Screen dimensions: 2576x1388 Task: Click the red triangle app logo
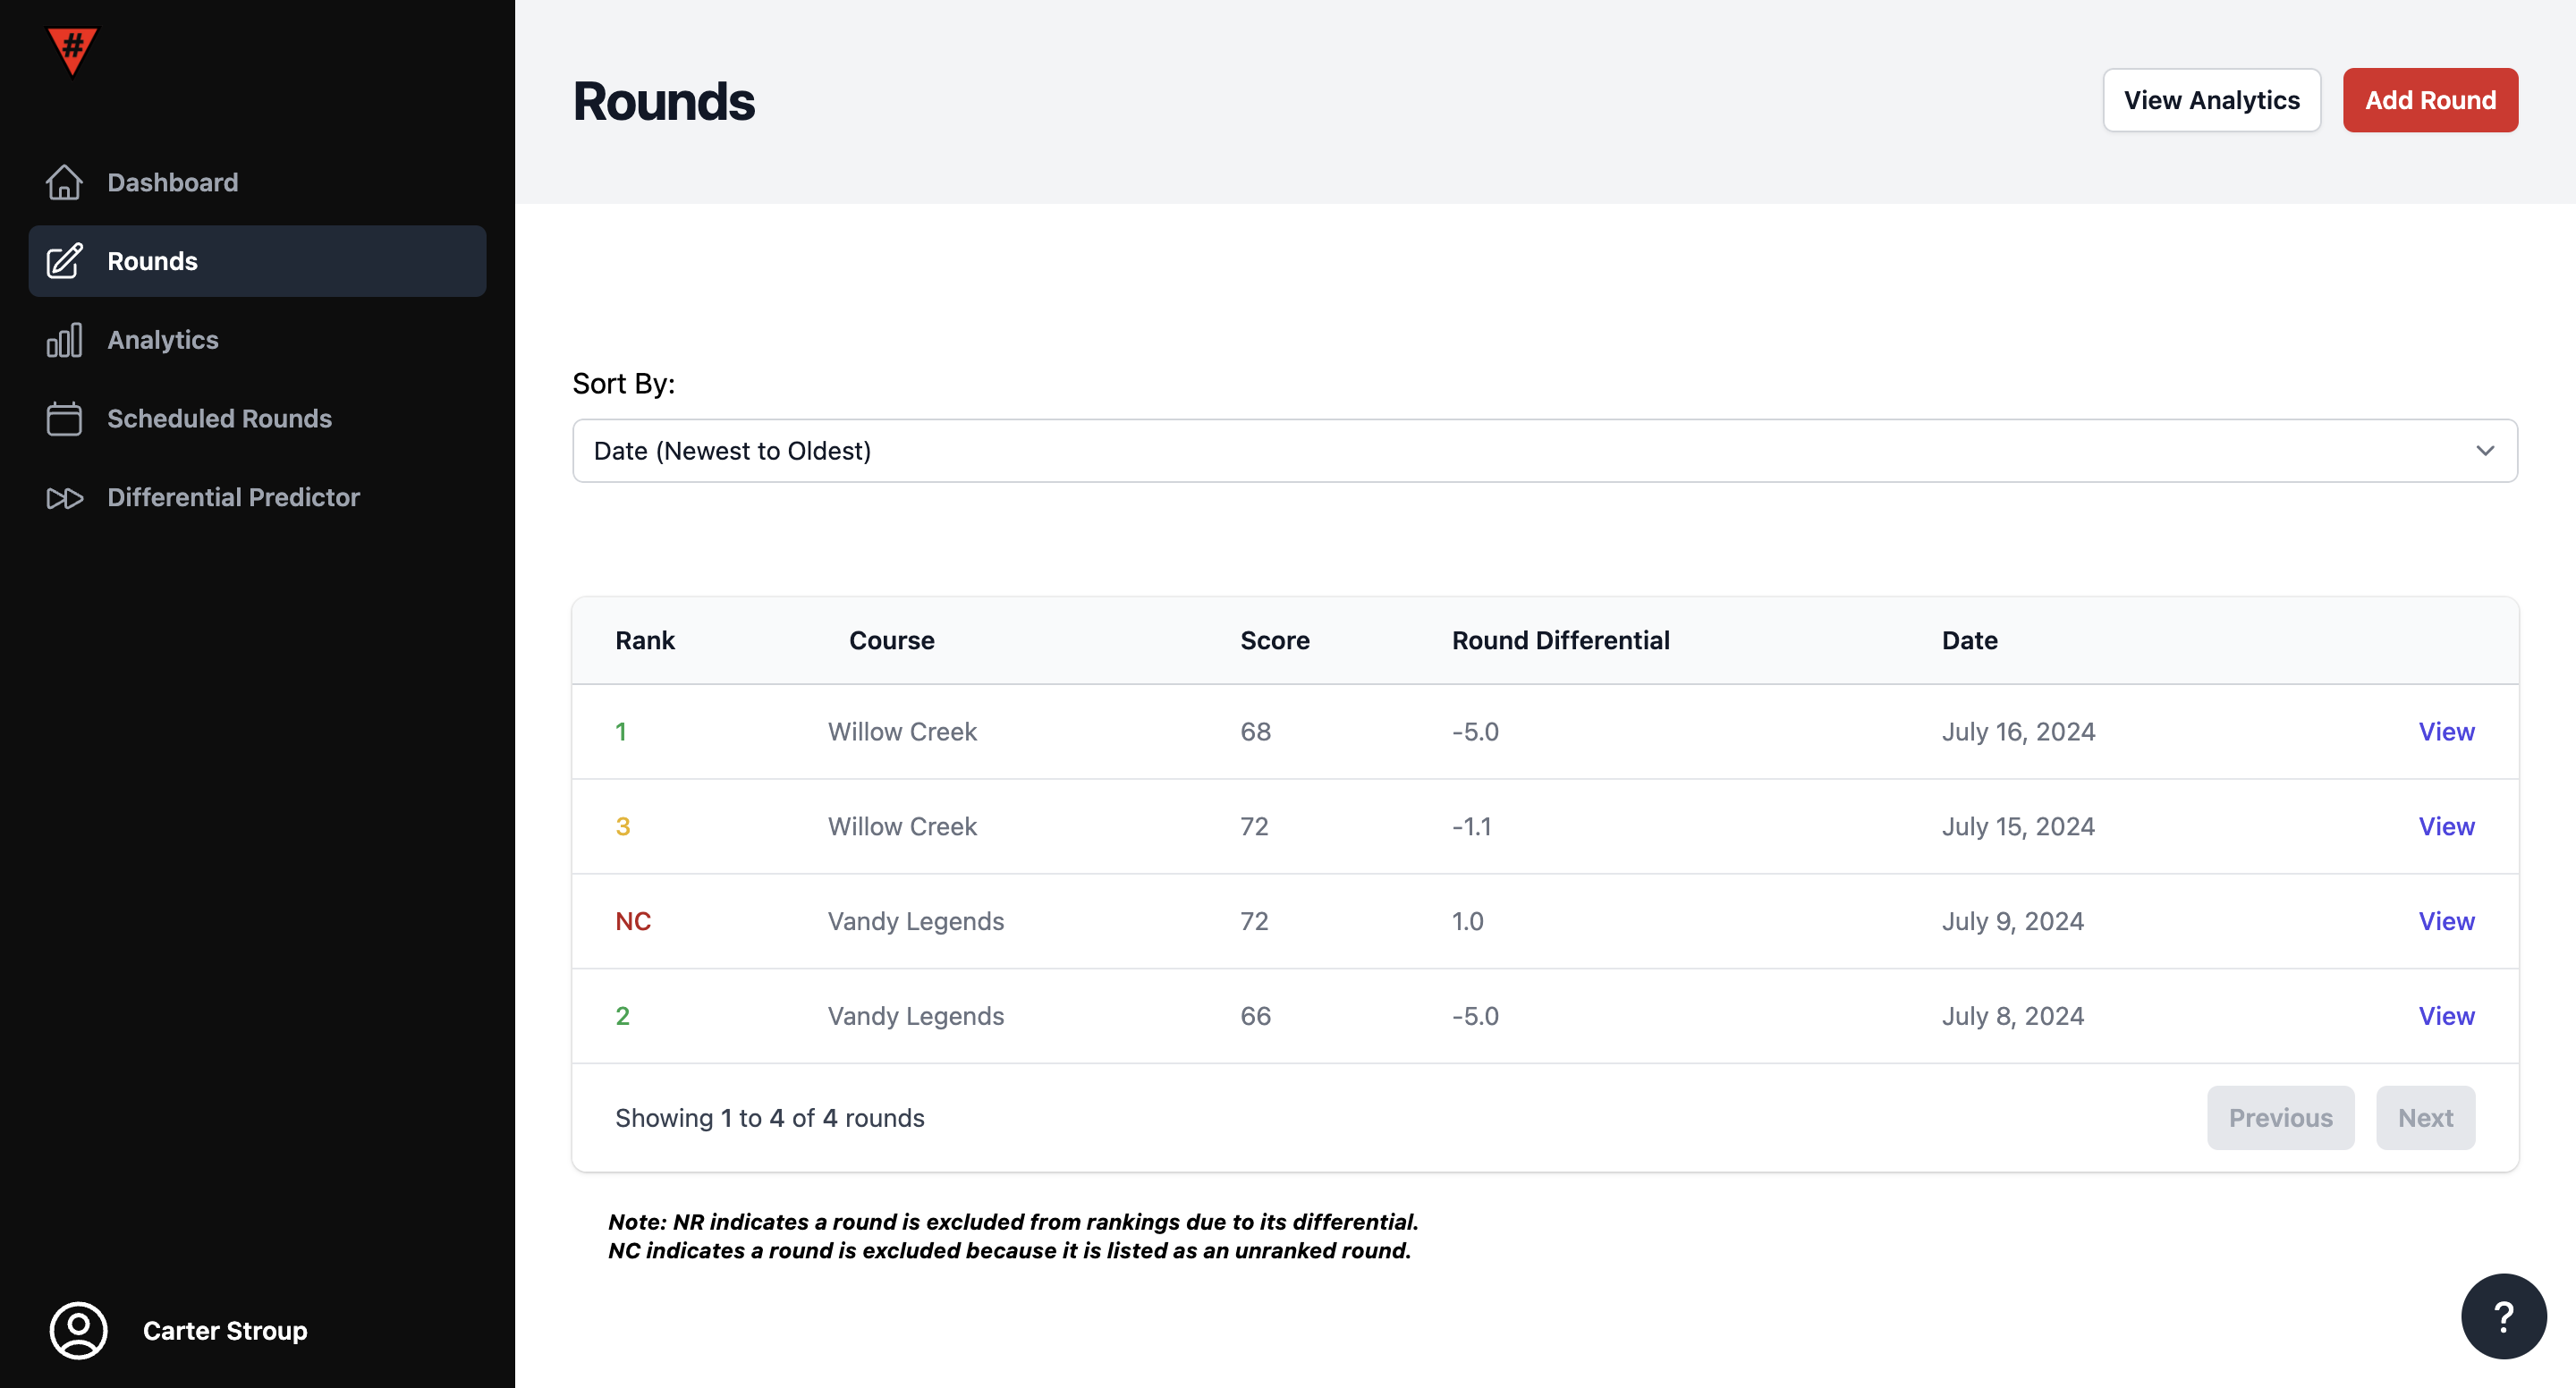pyautogui.click(x=72, y=50)
